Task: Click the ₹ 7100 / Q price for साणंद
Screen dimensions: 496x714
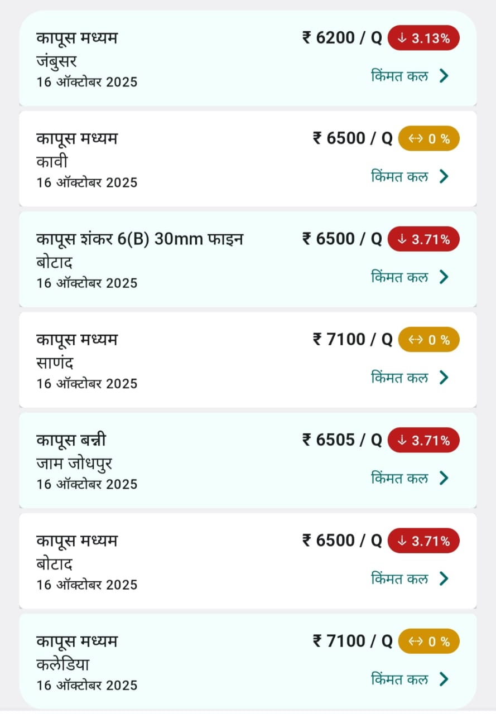Action: (x=353, y=339)
